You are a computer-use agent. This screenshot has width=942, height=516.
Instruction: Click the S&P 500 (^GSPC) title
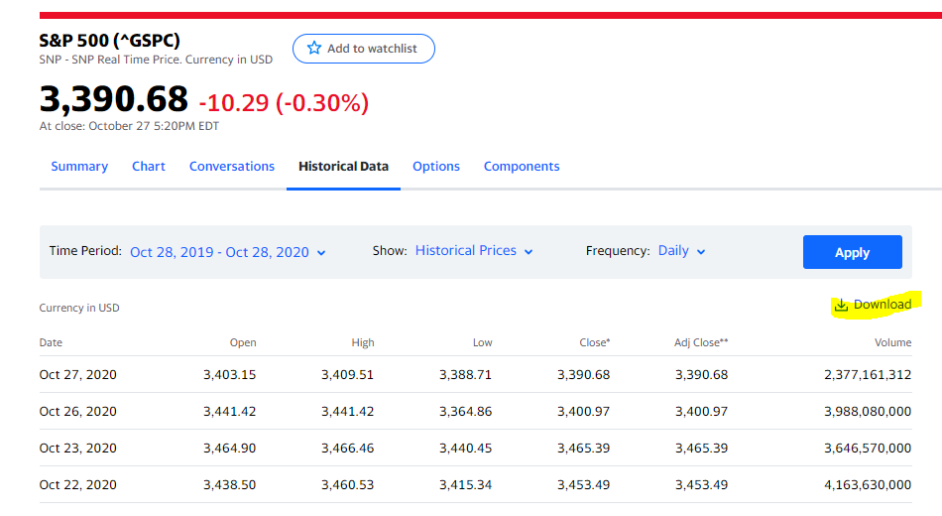(x=109, y=41)
